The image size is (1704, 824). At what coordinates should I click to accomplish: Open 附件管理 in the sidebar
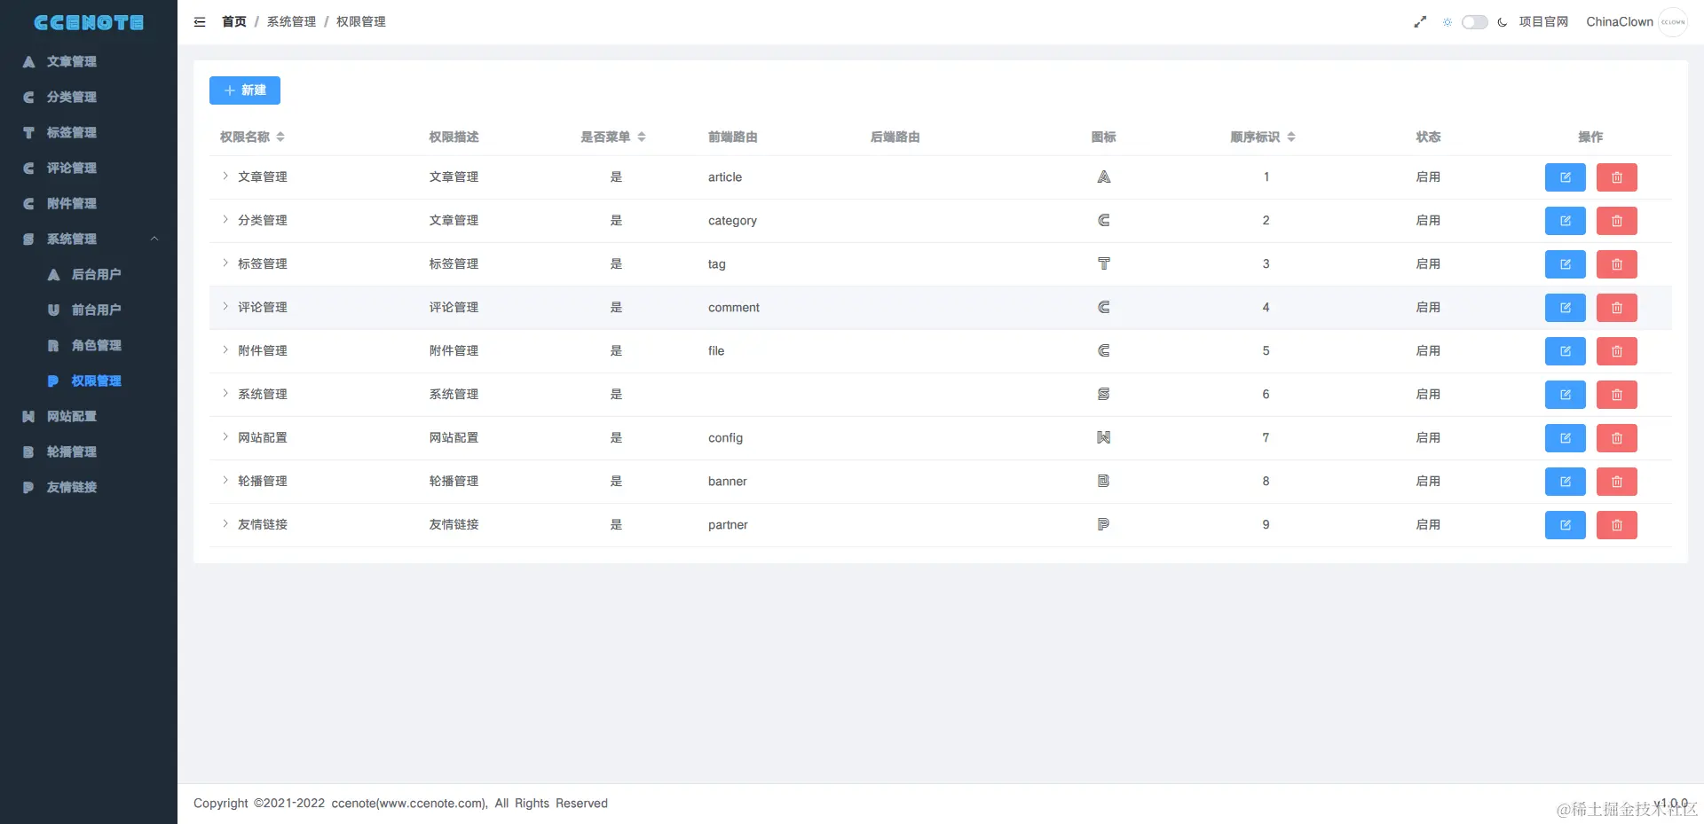click(x=89, y=203)
